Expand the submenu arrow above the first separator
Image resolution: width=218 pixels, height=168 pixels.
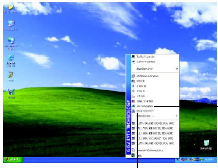click(x=177, y=69)
